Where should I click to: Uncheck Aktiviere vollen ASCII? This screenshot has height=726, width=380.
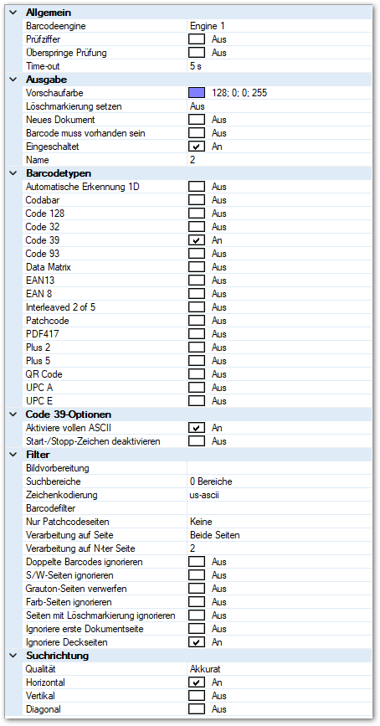[197, 428]
